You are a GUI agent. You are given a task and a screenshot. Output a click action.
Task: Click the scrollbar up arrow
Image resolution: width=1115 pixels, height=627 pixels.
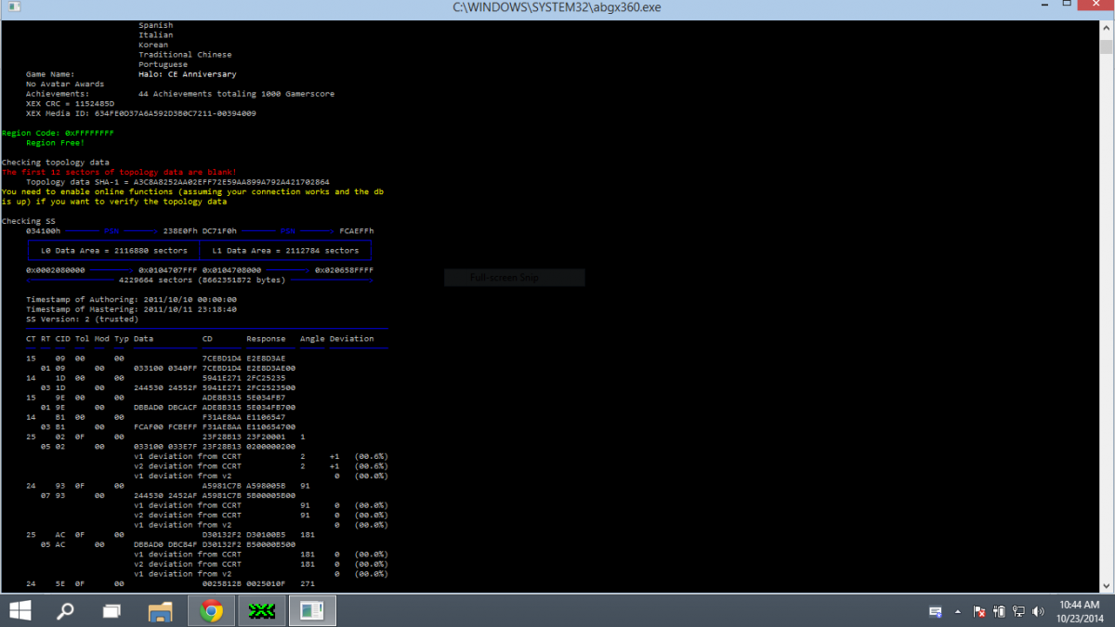(1106, 27)
